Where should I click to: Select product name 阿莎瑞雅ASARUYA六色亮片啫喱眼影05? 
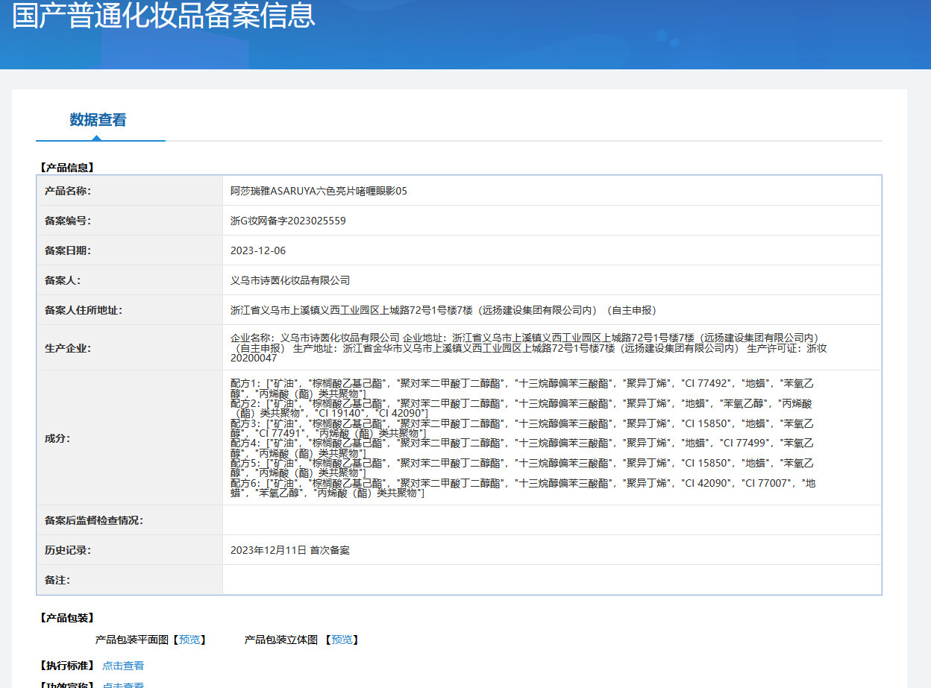pos(319,191)
